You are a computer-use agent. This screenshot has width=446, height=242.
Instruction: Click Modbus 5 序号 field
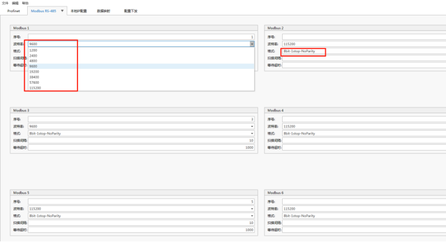point(141,201)
